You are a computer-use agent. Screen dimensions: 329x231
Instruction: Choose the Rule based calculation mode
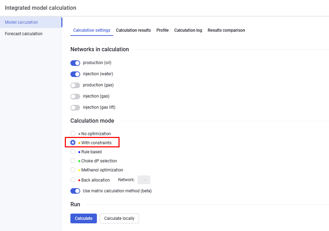[73, 152]
